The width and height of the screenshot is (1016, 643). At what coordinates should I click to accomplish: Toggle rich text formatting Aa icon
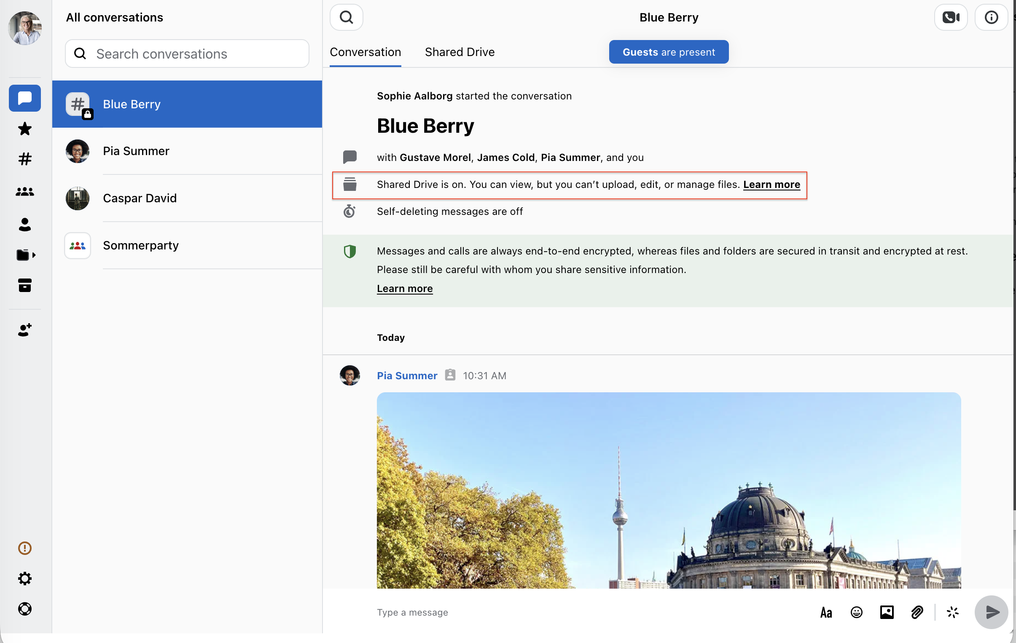click(826, 612)
